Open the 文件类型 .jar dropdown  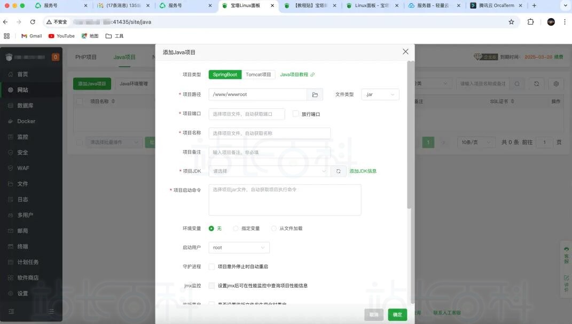pos(380,94)
